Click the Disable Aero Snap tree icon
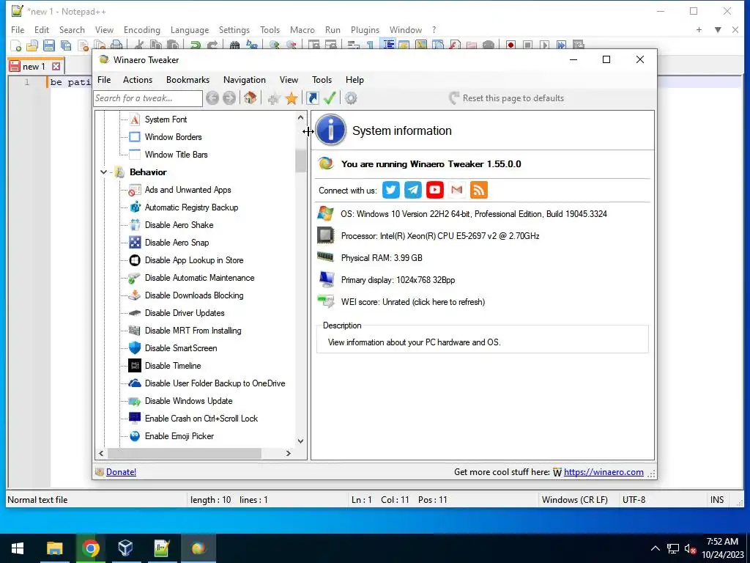 [x=135, y=243]
